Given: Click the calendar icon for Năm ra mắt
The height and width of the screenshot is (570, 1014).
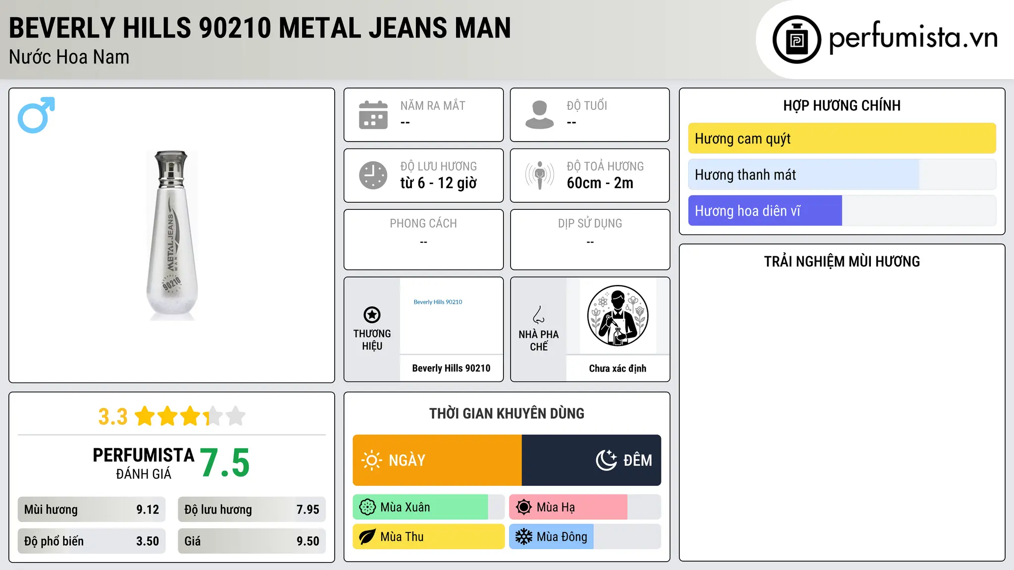Looking at the screenshot, I should [x=373, y=115].
